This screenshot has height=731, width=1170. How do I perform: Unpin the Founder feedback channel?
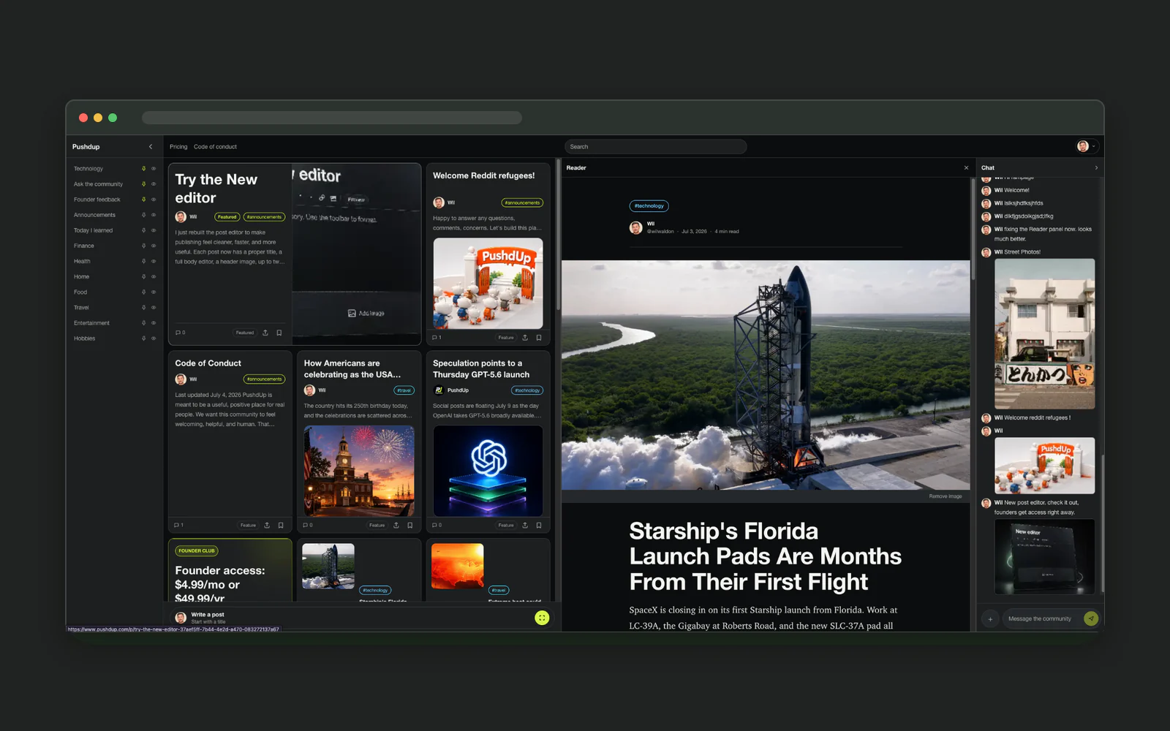143,200
